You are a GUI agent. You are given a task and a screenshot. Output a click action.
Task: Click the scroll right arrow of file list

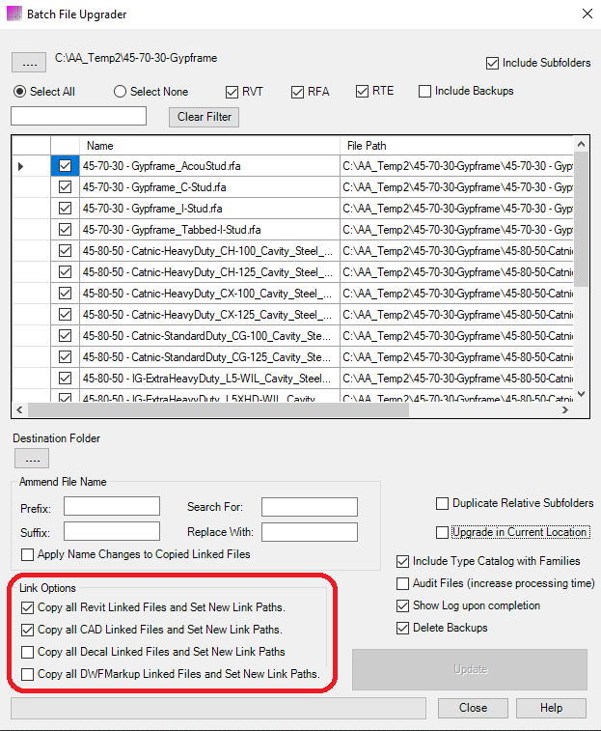565,409
